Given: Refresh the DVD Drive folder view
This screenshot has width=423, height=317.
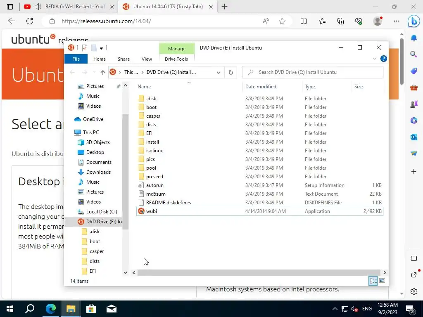Looking at the screenshot, I should pyautogui.click(x=231, y=72).
